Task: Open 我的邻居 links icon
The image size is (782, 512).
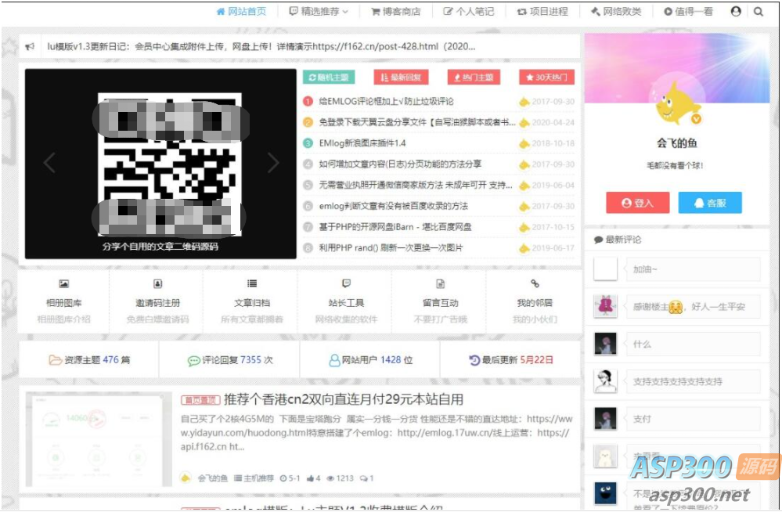Action: point(535,283)
